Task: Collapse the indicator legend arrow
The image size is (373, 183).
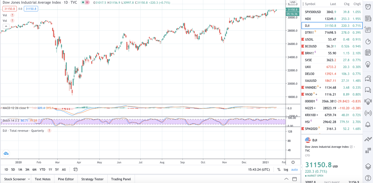Action: point(6,26)
